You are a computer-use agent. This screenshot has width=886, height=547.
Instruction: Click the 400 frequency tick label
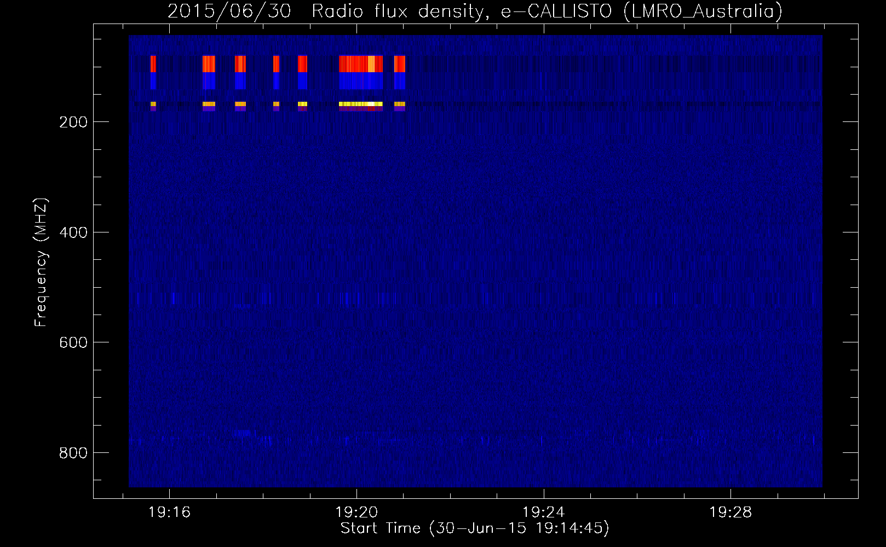73,232
